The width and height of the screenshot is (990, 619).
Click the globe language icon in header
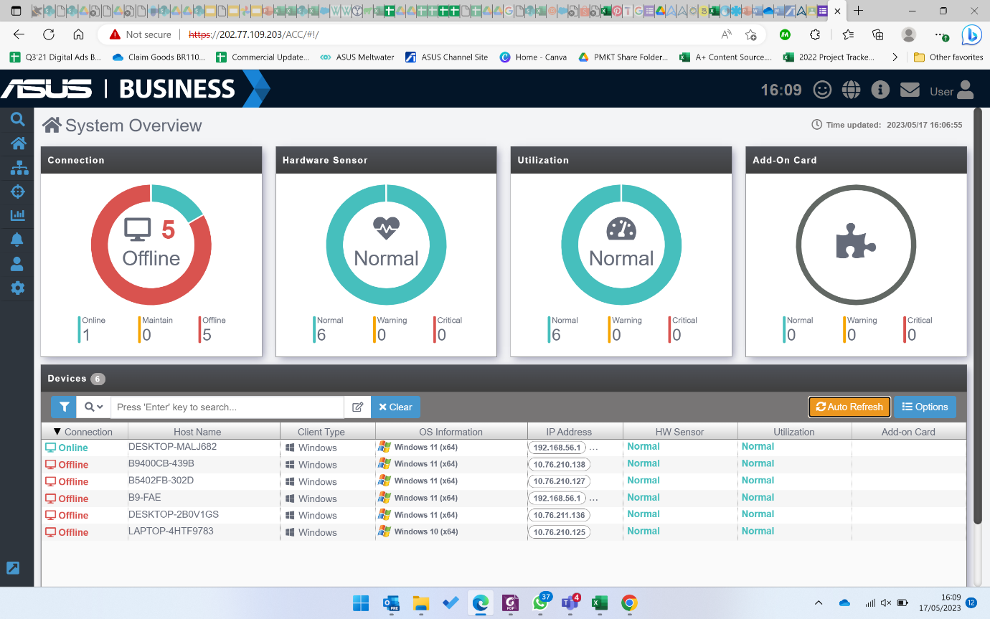coord(852,90)
